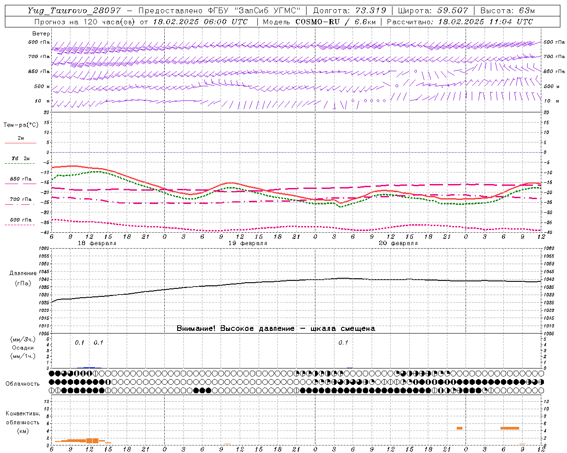567x453 pixels.
Task: Select the Прогноз на 120 часа(ов) header text
Action: 85,22
